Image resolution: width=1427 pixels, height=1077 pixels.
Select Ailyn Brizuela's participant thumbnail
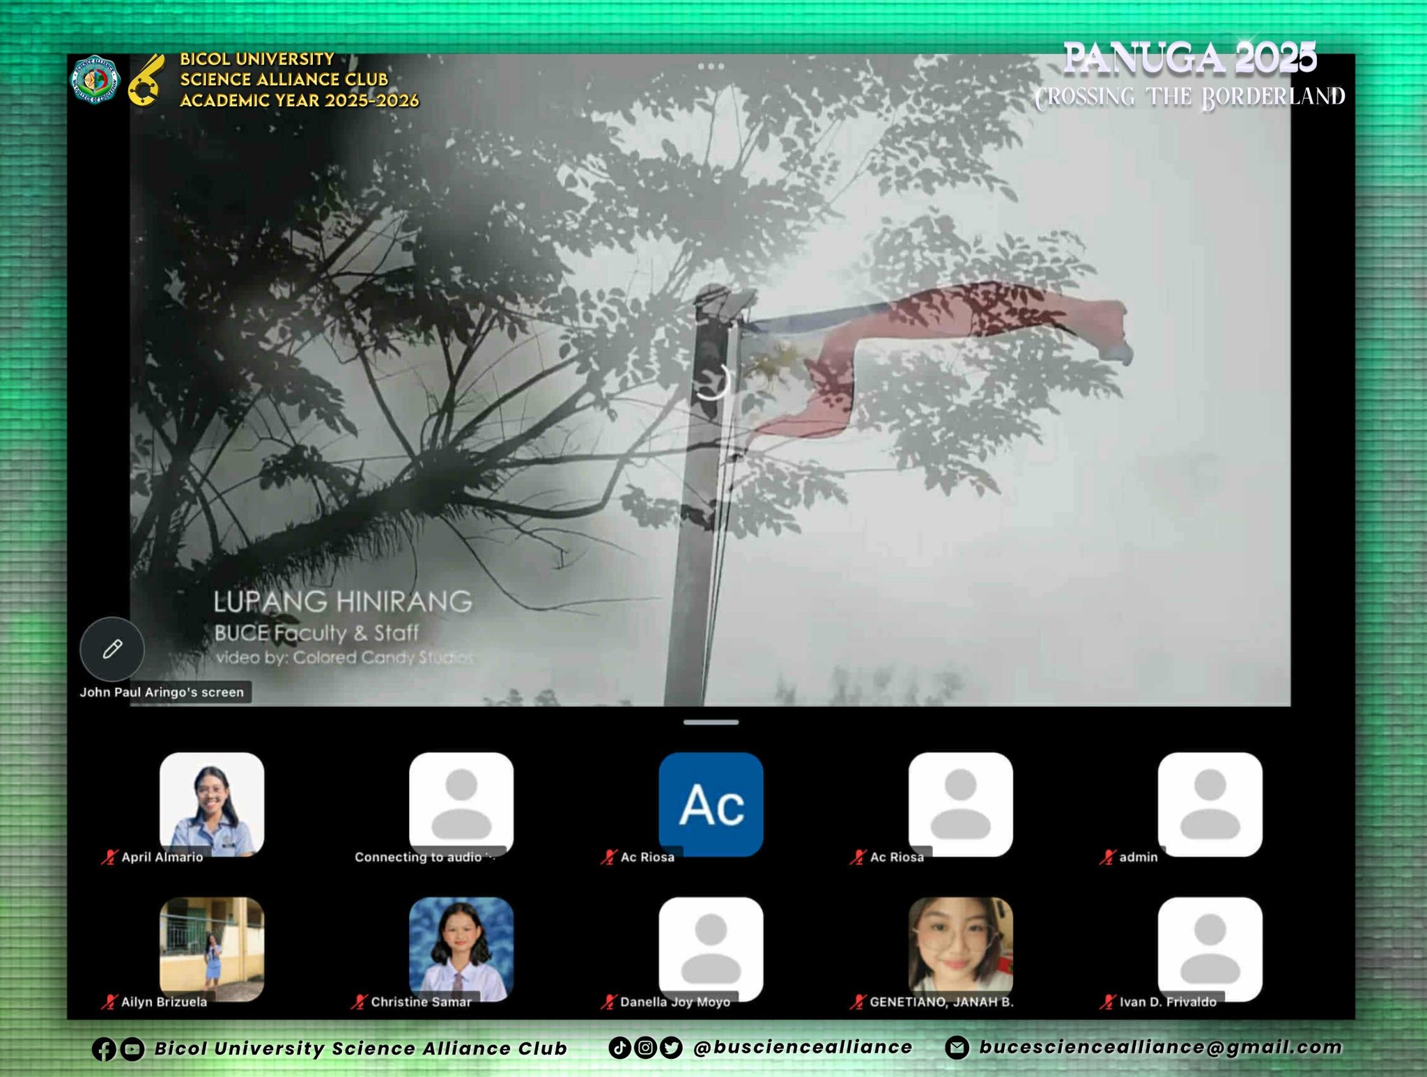(212, 949)
